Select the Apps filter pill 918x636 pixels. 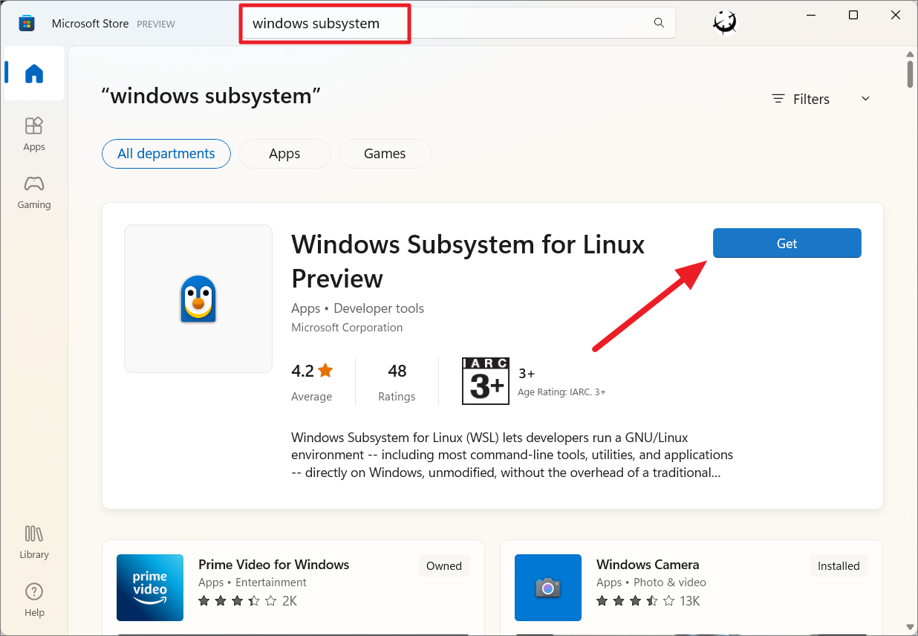click(284, 154)
